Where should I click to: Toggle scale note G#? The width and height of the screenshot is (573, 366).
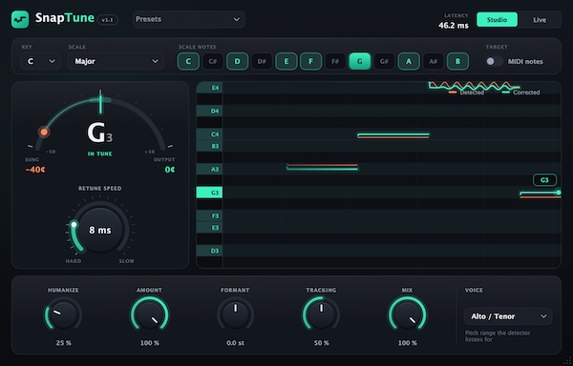(384, 61)
